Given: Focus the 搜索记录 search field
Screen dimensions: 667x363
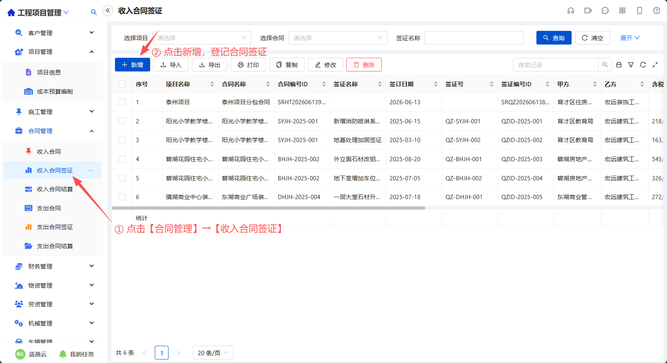Looking at the screenshot, I should tap(556, 65).
